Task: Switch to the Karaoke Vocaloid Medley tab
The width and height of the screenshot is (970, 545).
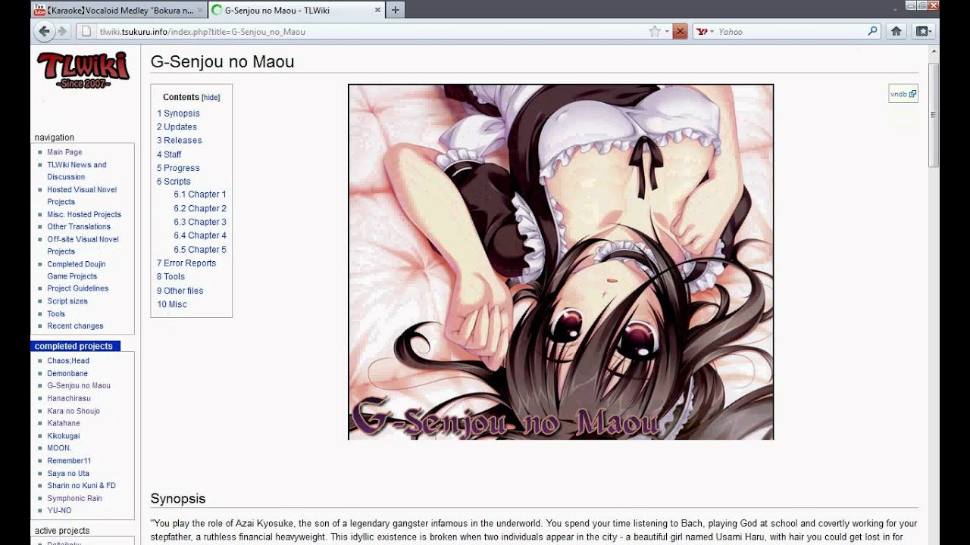Action: click(119, 10)
